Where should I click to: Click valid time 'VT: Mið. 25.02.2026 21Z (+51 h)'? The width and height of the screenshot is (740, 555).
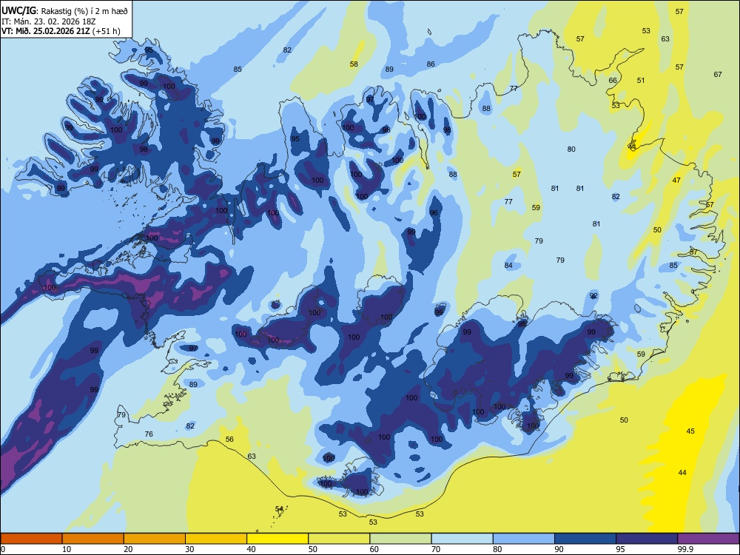tap(61, 31)
